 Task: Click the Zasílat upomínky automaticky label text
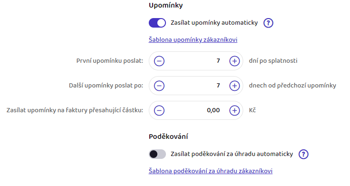click(x=214, y=23)
